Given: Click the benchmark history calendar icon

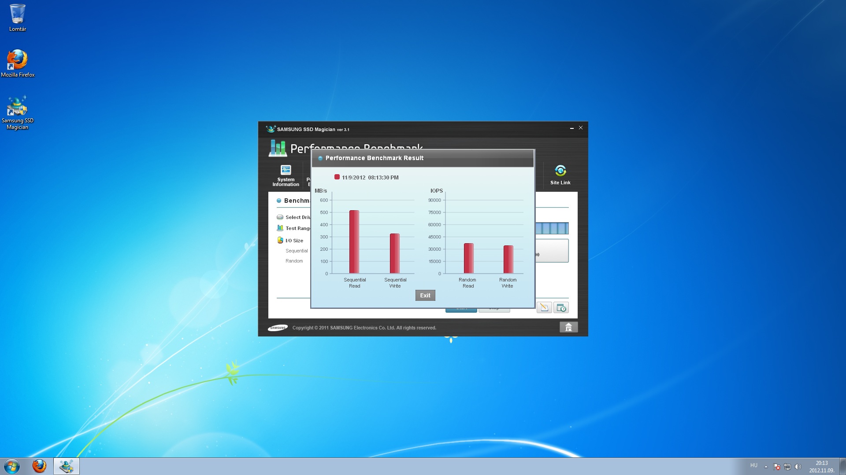Looking at the screenshot, I should (561, 308).
